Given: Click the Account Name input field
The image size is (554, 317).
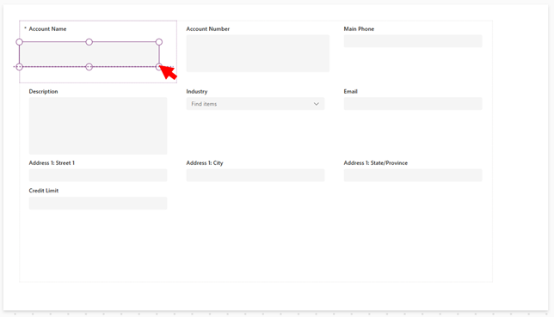Looking at the screenshot, I should coord(89,54).
